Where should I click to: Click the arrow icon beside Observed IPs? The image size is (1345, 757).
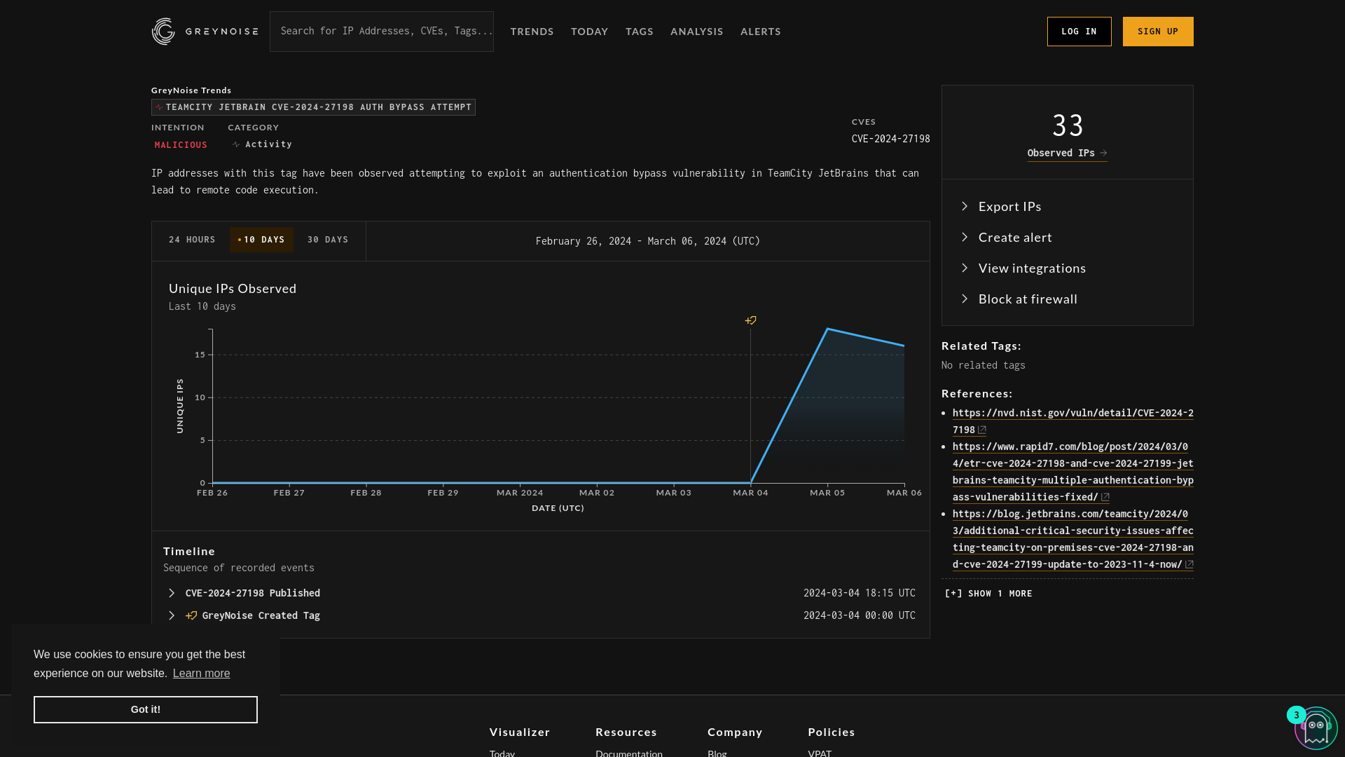point(1103,153)
